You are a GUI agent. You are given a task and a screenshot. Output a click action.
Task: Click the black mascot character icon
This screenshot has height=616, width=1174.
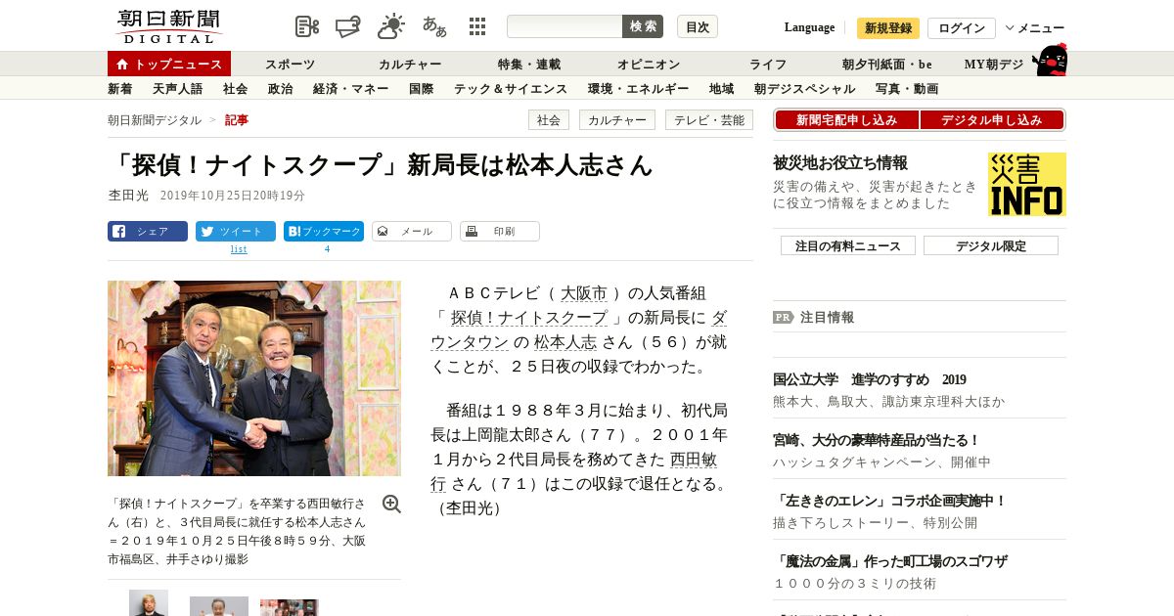[x=1051, y=61]
